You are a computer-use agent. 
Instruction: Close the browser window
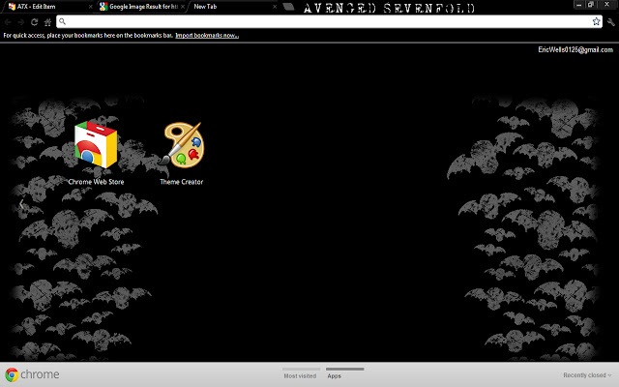click(x=606, y=5)
